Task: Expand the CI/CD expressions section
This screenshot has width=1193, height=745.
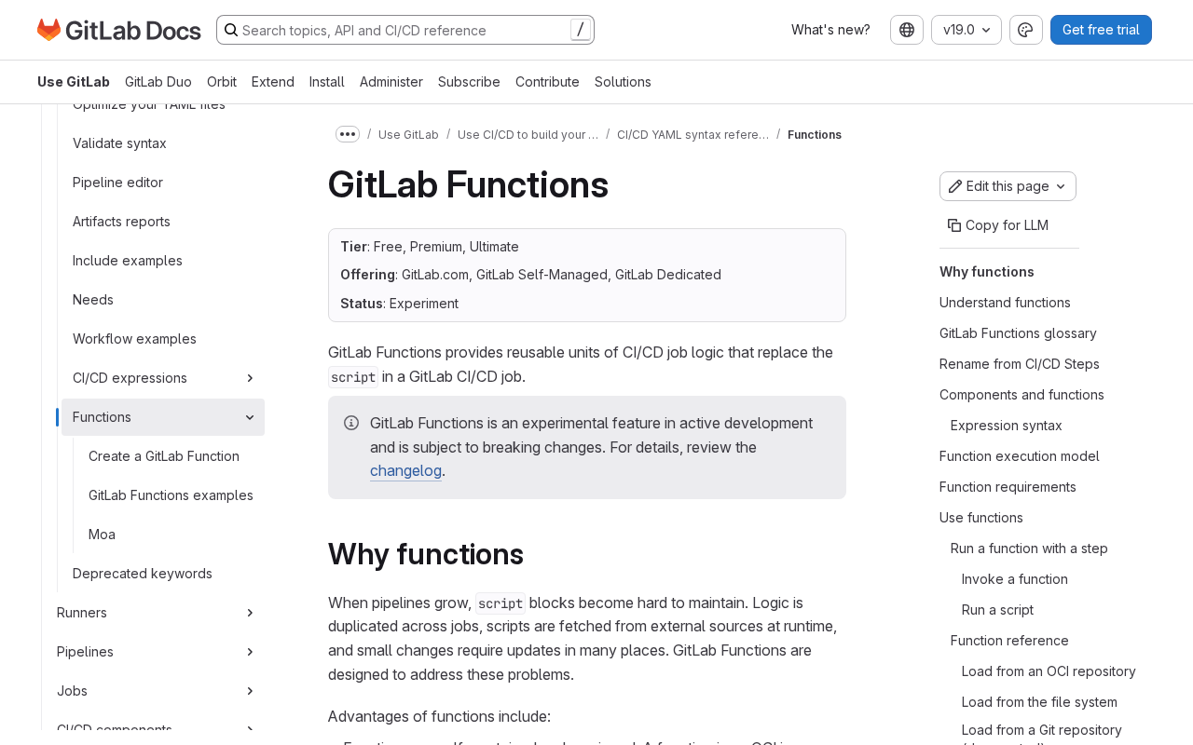Action: click(250, 378)
